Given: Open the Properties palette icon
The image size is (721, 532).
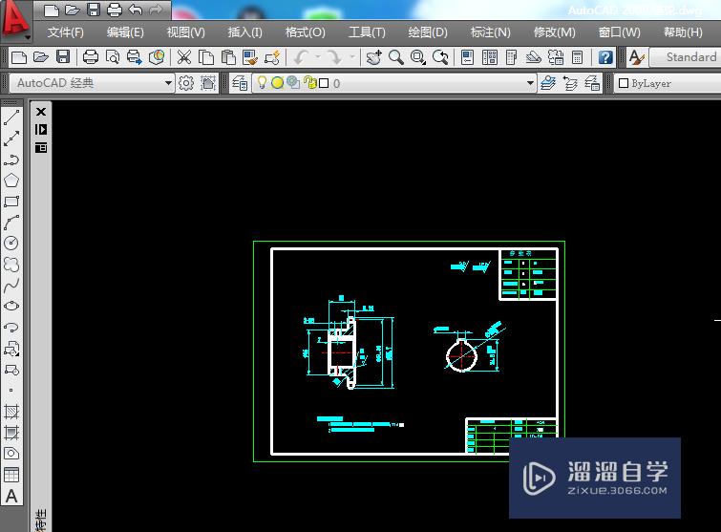Looking at the screenshot, I should (467, 57).
